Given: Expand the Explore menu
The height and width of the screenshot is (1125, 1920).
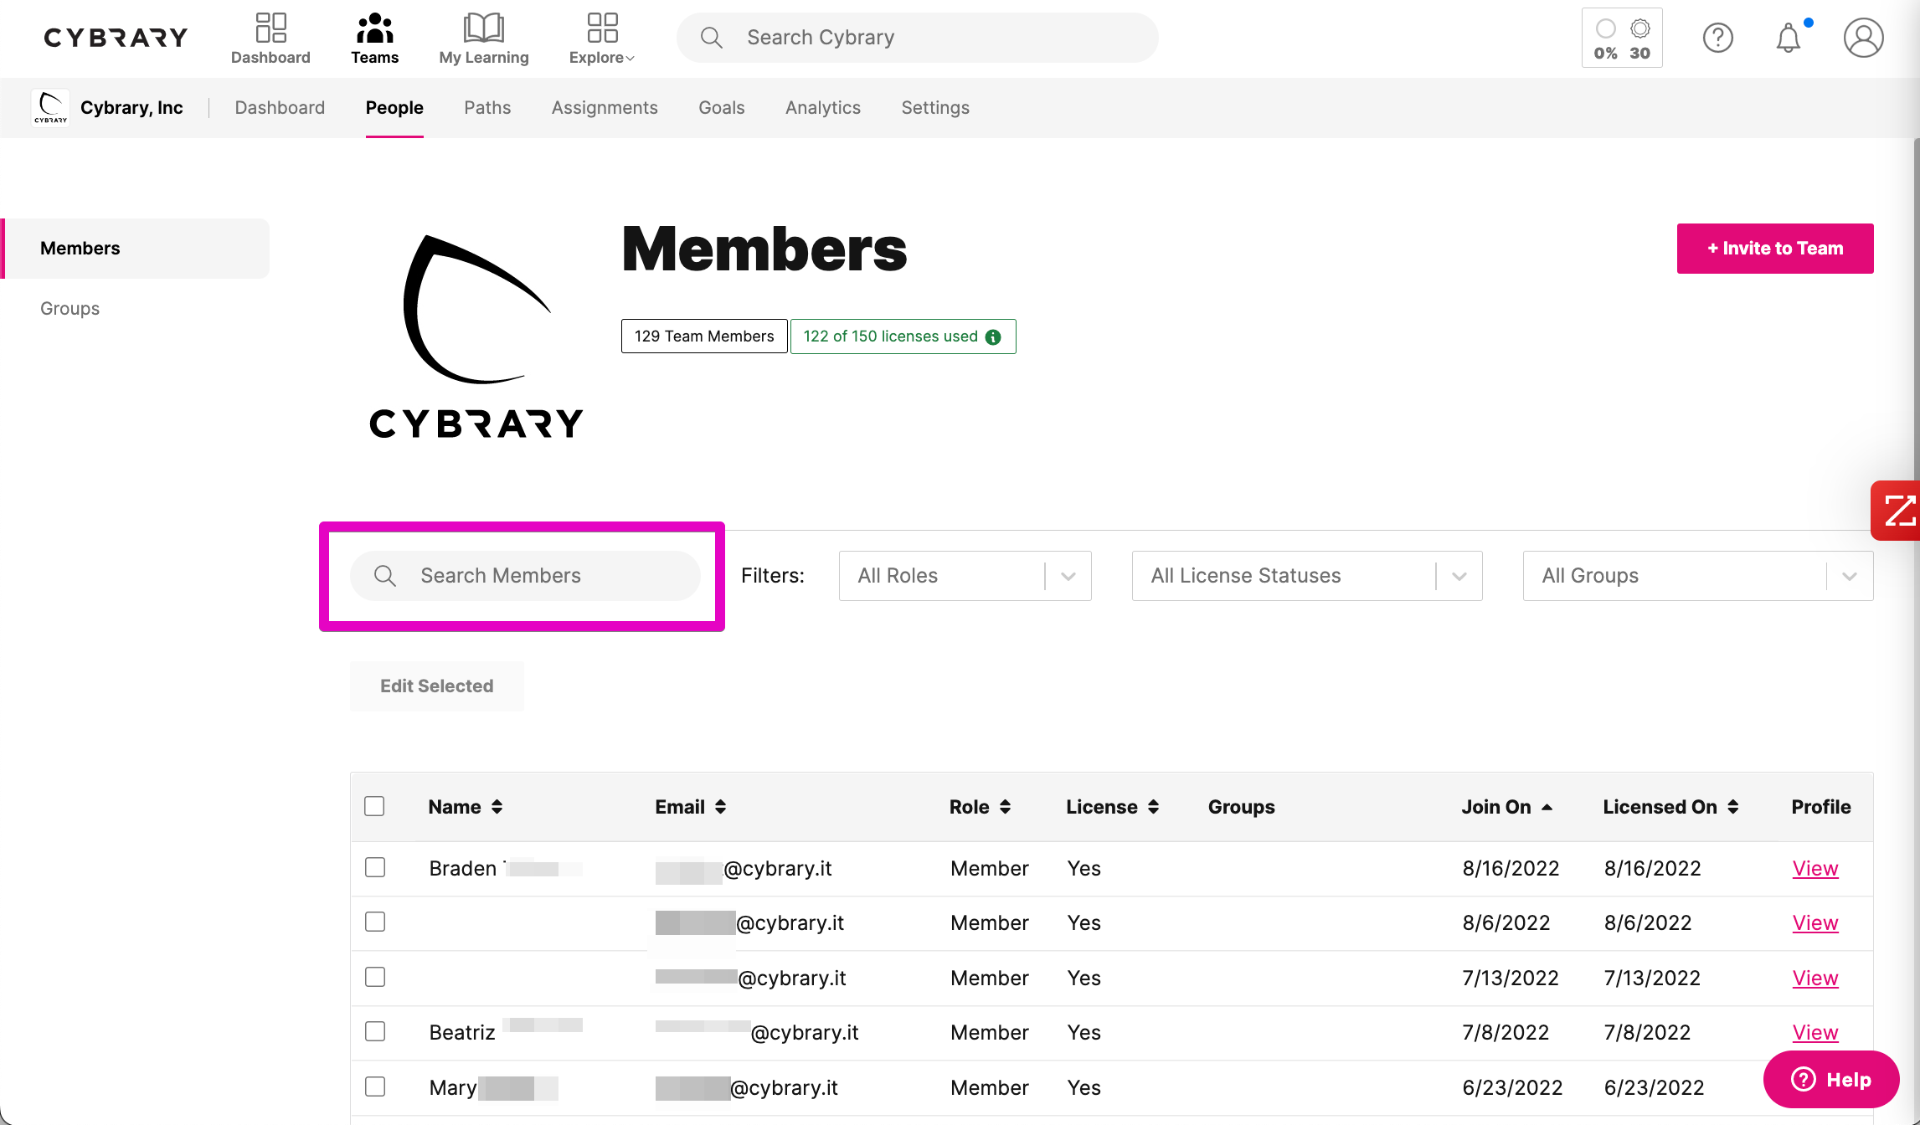Looking at the screenshot, I should point(602,38).
